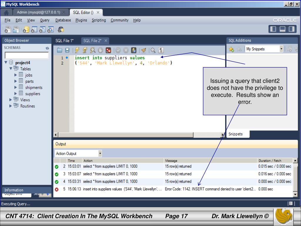Open the Community menu
This screenshot has width=301, height=226.
pyautogui.click(x=119, y=20)
